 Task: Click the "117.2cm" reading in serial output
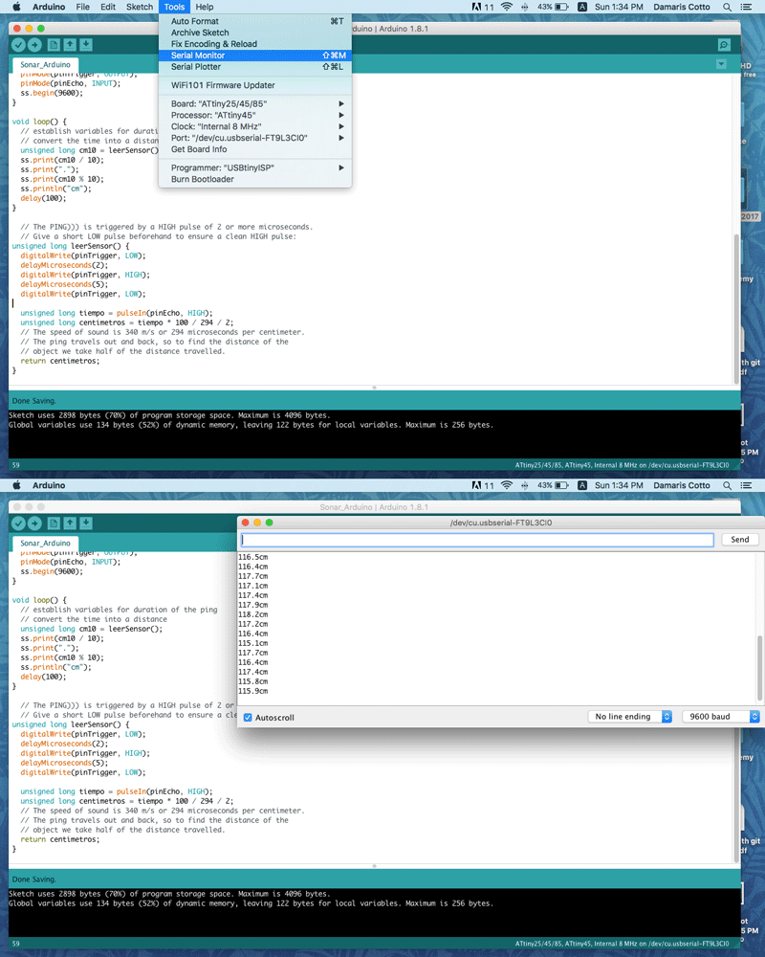pos(253,624)
